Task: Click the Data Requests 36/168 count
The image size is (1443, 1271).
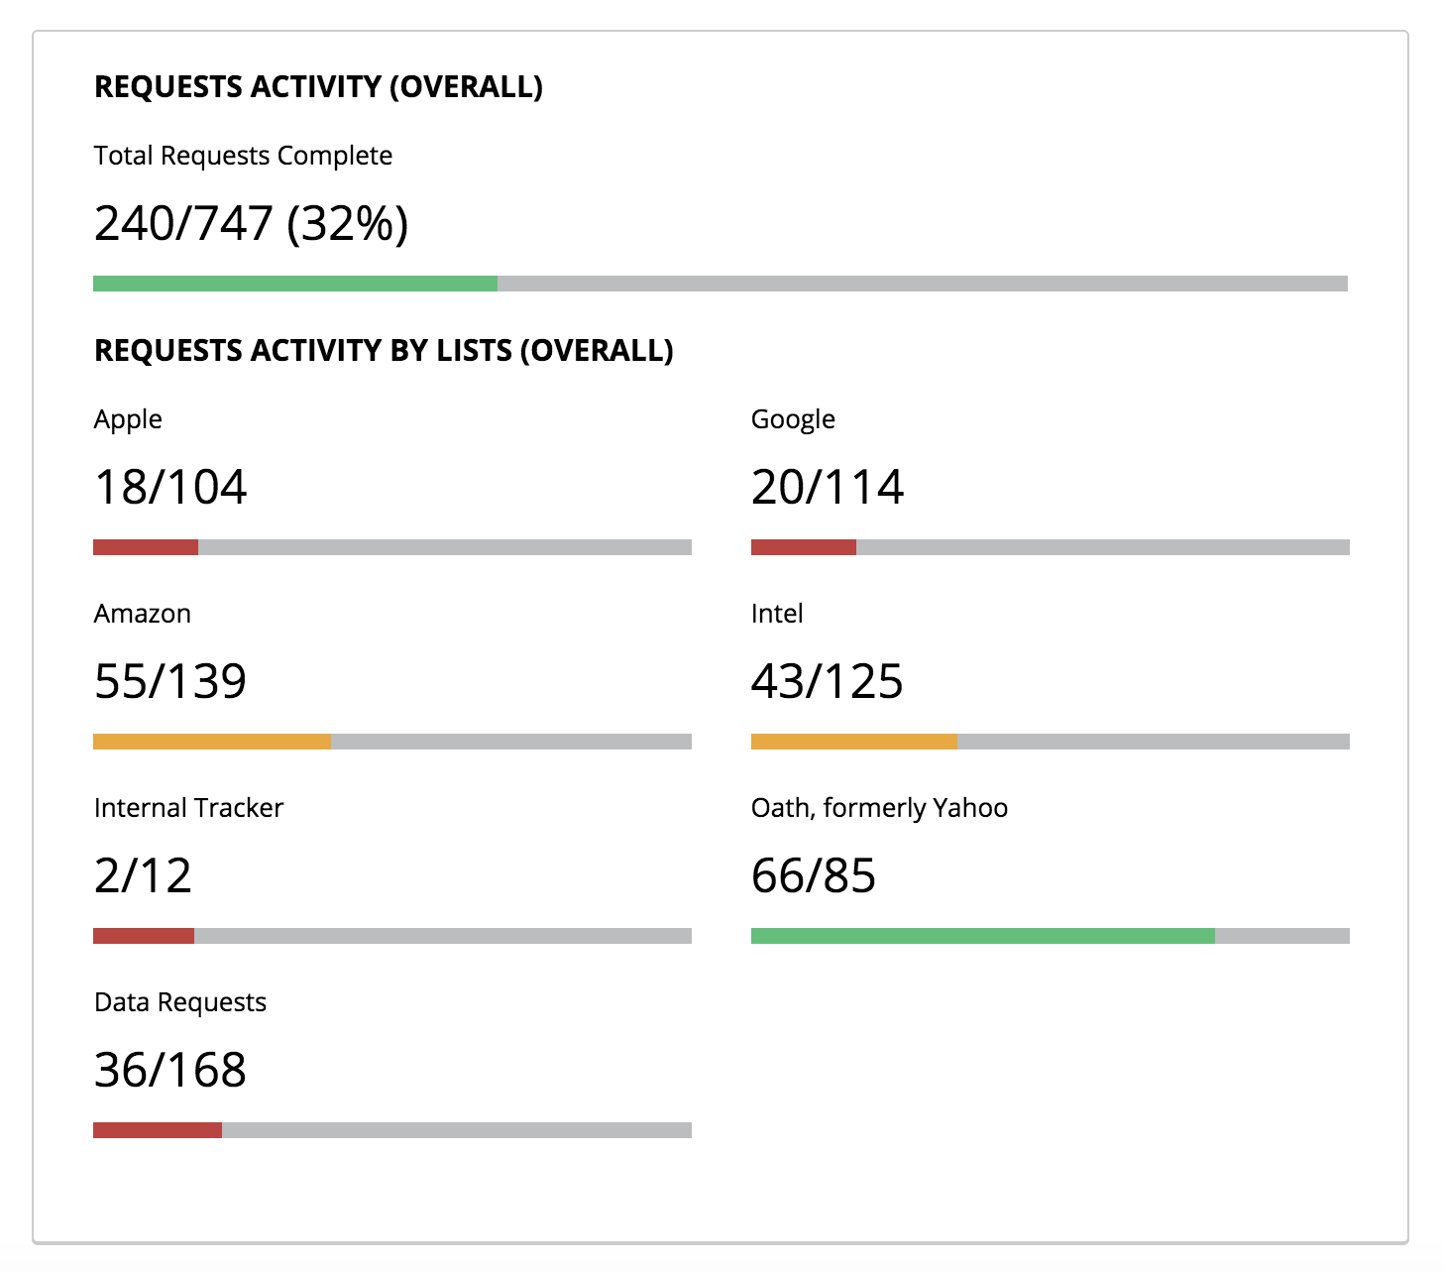Action: tap(170, 1070)
